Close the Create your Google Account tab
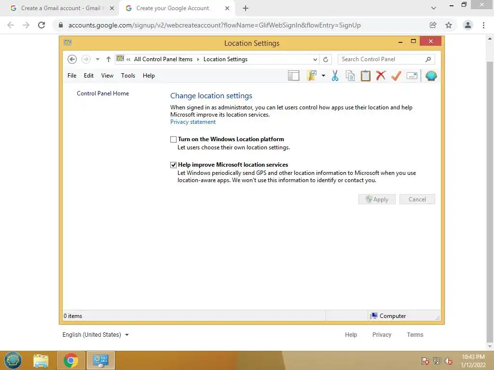Image resolution: width=494 pixels, height=370 pixels. coord(227,8)
